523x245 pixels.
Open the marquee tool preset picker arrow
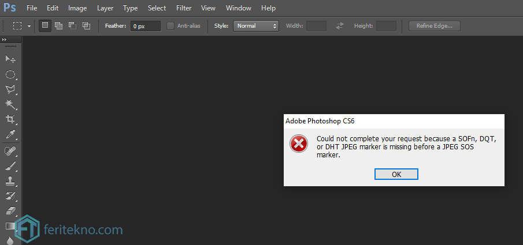coord(29,26)
